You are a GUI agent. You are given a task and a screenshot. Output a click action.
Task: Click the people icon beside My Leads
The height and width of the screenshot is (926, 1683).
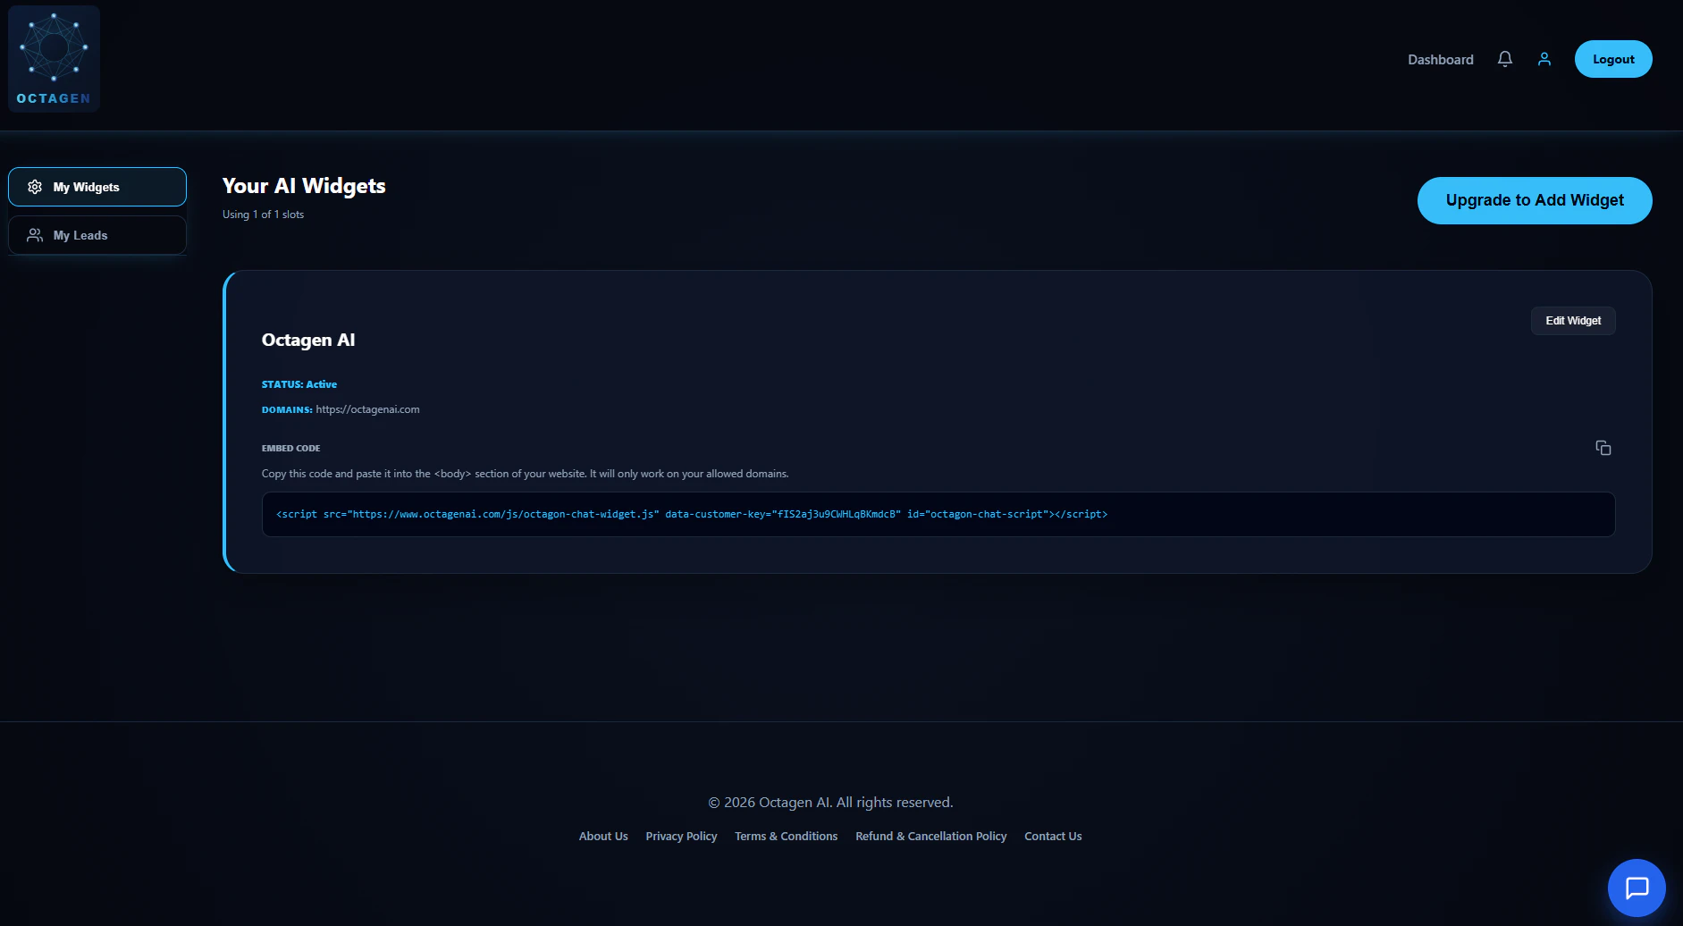[x=35, y=235]
